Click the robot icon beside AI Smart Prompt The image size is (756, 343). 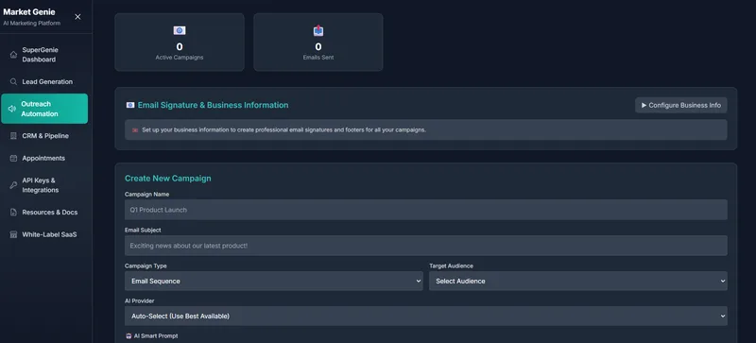(129, 335)
